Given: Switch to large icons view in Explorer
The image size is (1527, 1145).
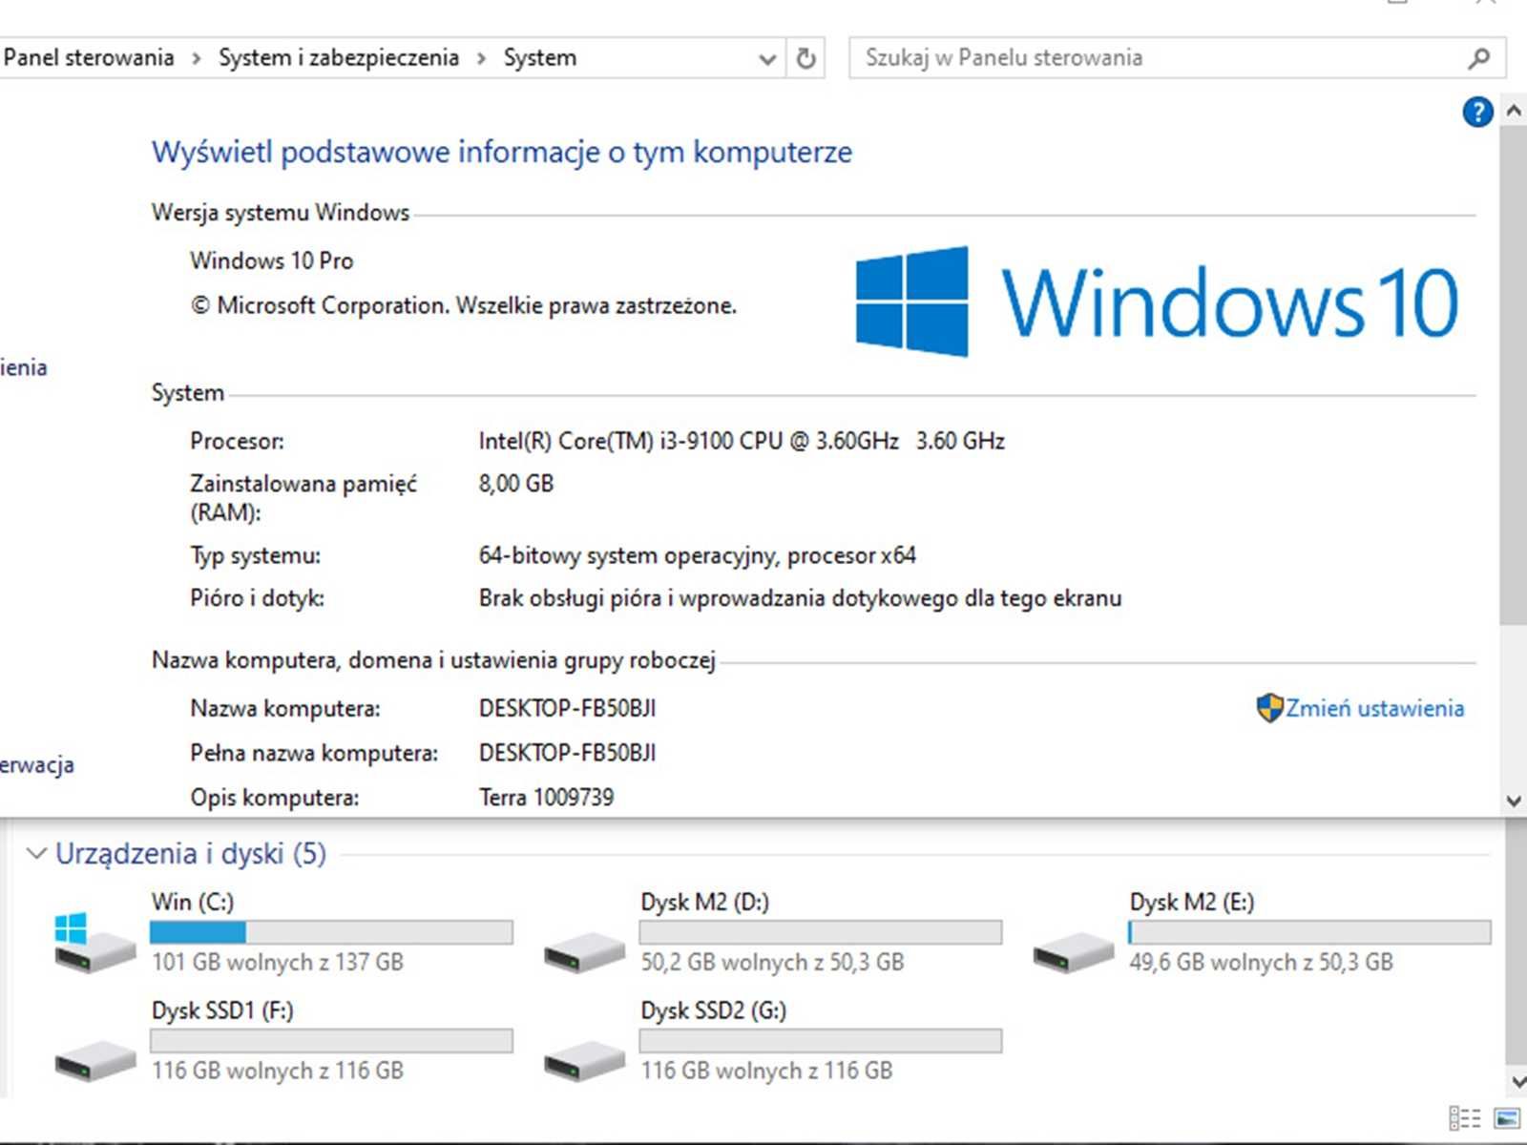Looking at the screenshot, I should [x=1508, y=1118].
